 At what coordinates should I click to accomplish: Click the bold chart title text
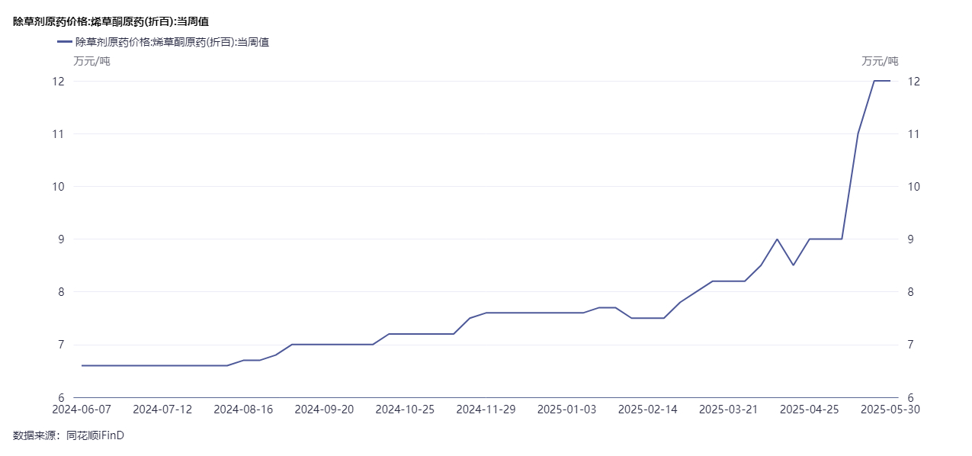(111, 22)
